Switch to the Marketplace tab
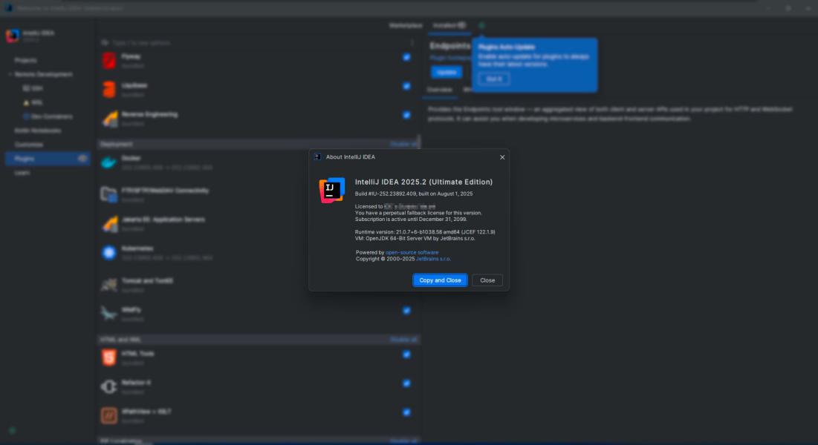The height and width of the screenshot is (445, 818). coord(406,25)
